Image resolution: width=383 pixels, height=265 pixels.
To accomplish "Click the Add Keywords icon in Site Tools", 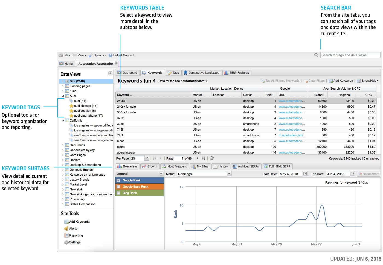I will click(66, 222).
